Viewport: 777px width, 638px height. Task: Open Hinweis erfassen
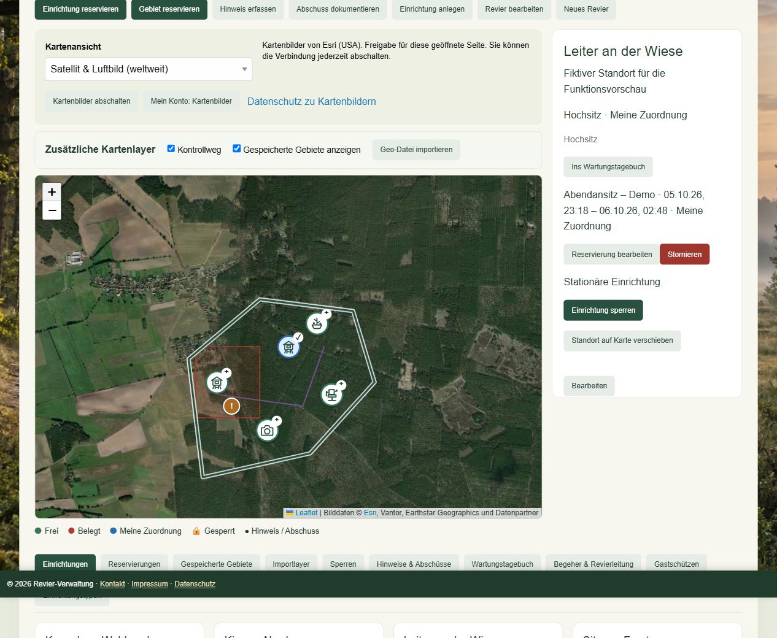coord(248,9)
